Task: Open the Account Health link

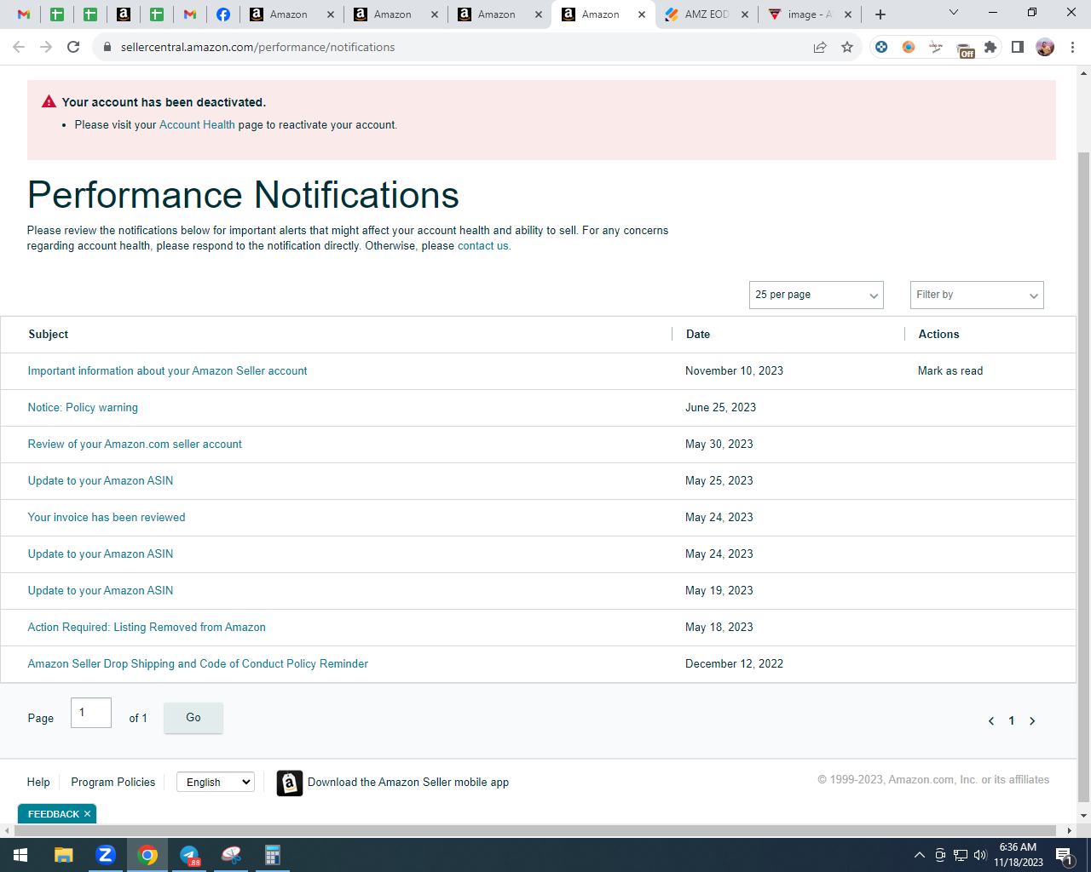Action: point(197,124)
